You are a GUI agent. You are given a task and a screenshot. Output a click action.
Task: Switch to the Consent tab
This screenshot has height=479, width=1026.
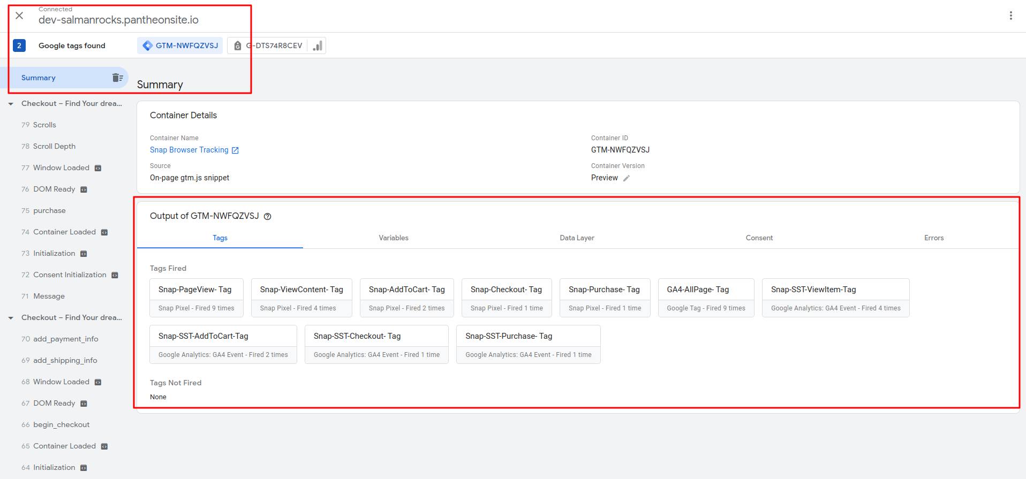[759, 238]
